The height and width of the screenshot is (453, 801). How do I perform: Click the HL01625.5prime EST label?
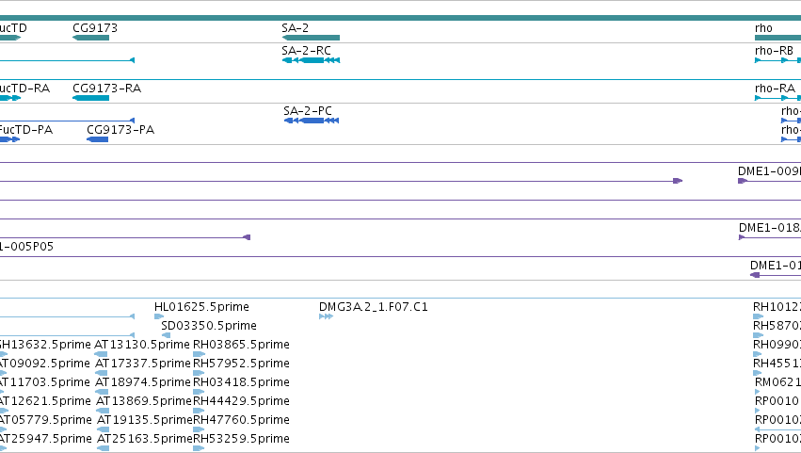tap(201, 307)
